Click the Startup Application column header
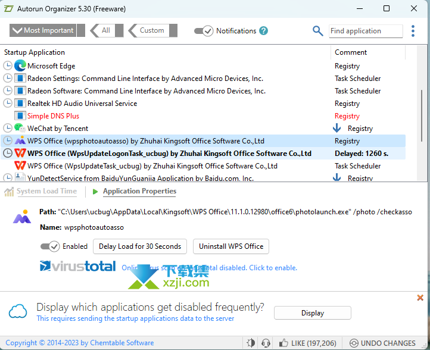Image resolution: width=430 pixels, height=350 pixels. point(35,52)
